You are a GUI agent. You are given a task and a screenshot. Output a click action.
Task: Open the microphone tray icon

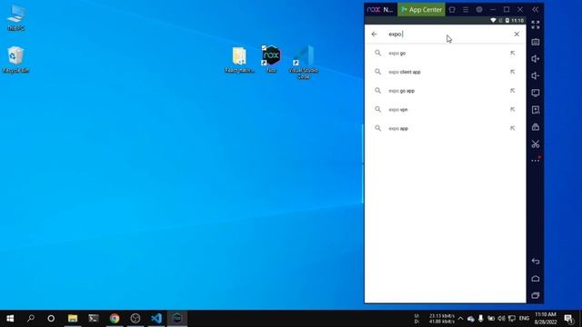click(481, 318)
